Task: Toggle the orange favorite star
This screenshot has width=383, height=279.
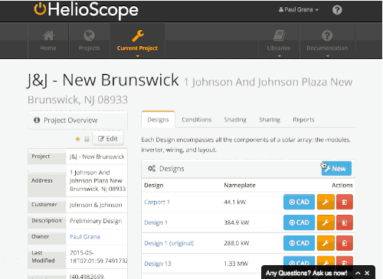Action: click(x=77, y=139)
